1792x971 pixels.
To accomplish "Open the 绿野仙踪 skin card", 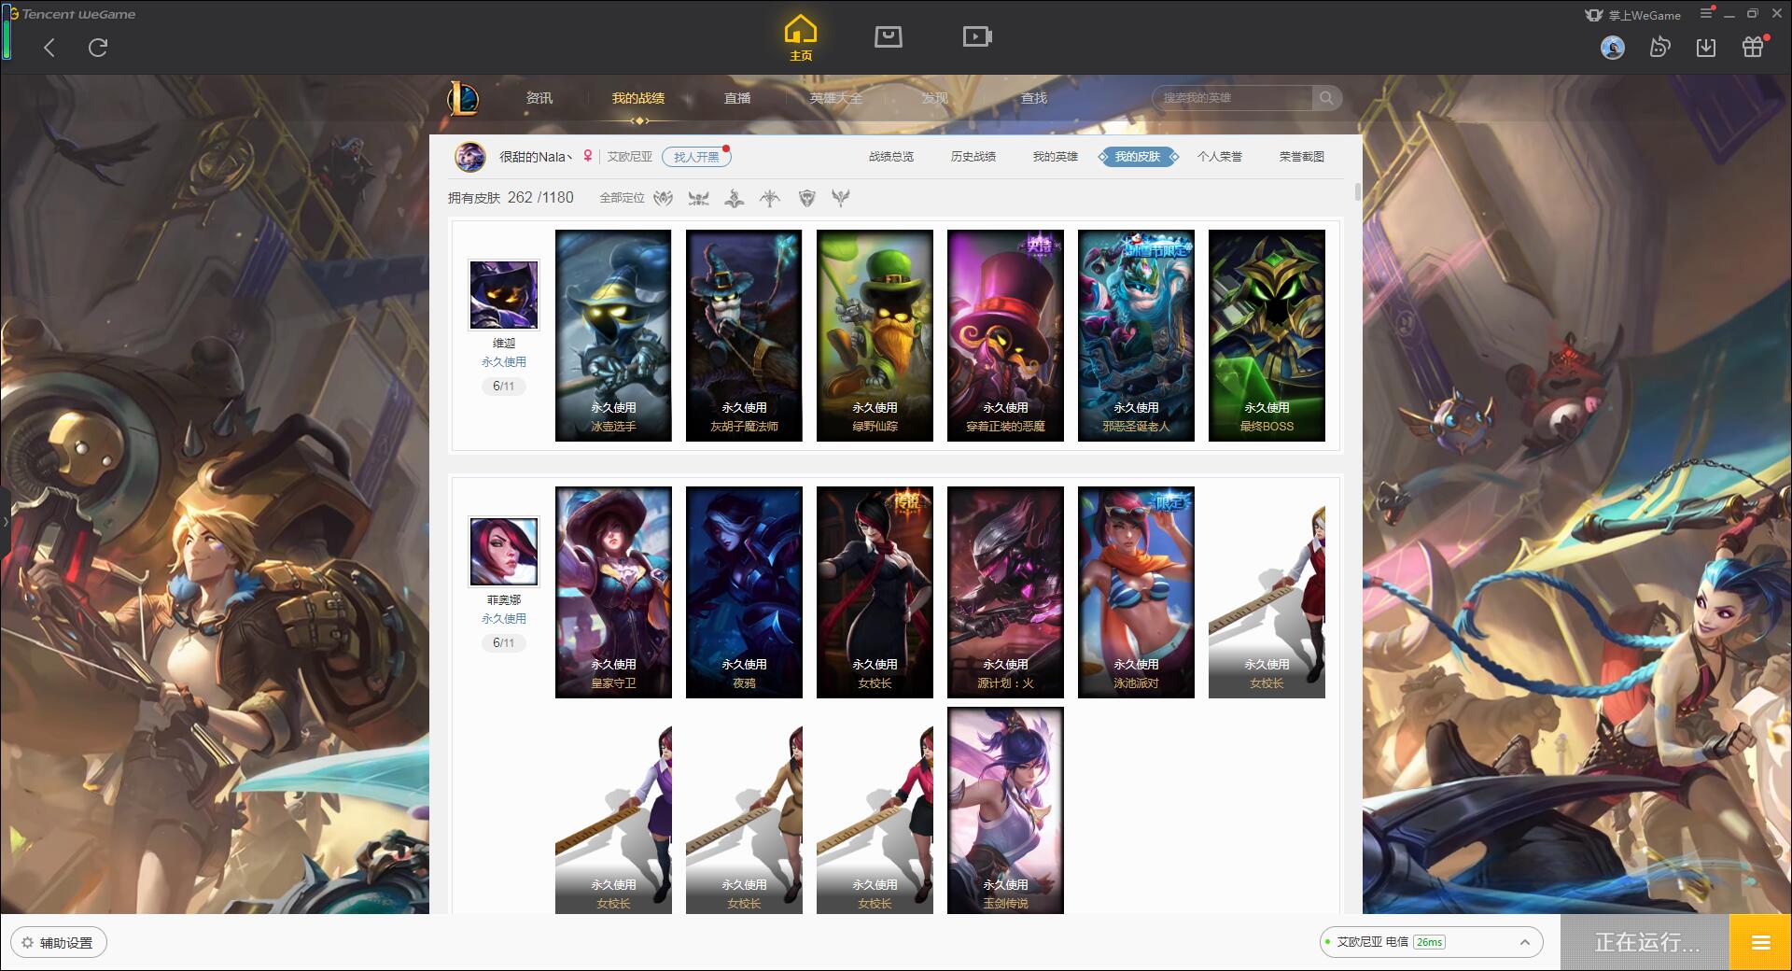I will [875, 336].
